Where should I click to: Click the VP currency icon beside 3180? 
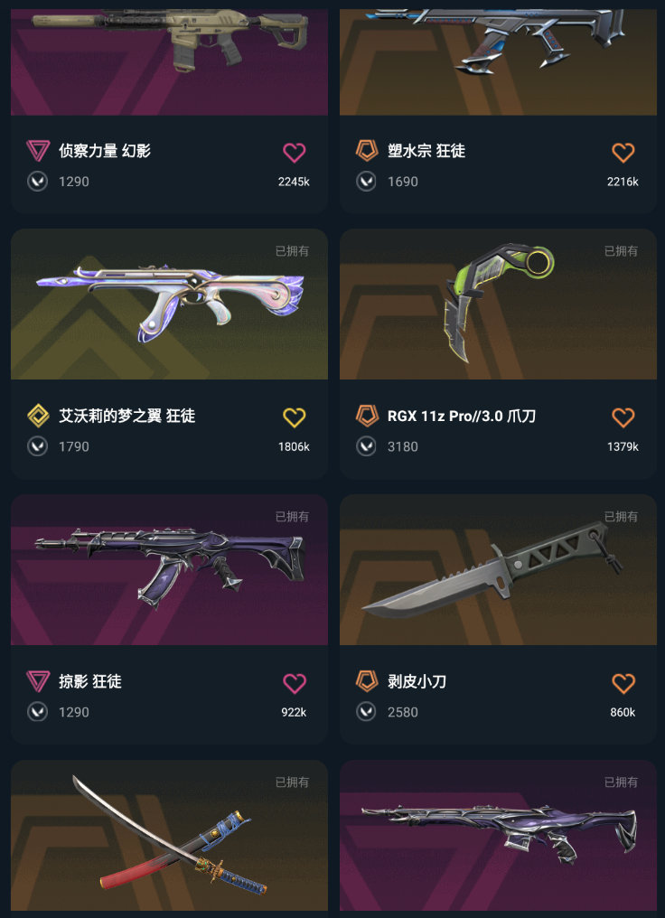click(x=367, y=446)
